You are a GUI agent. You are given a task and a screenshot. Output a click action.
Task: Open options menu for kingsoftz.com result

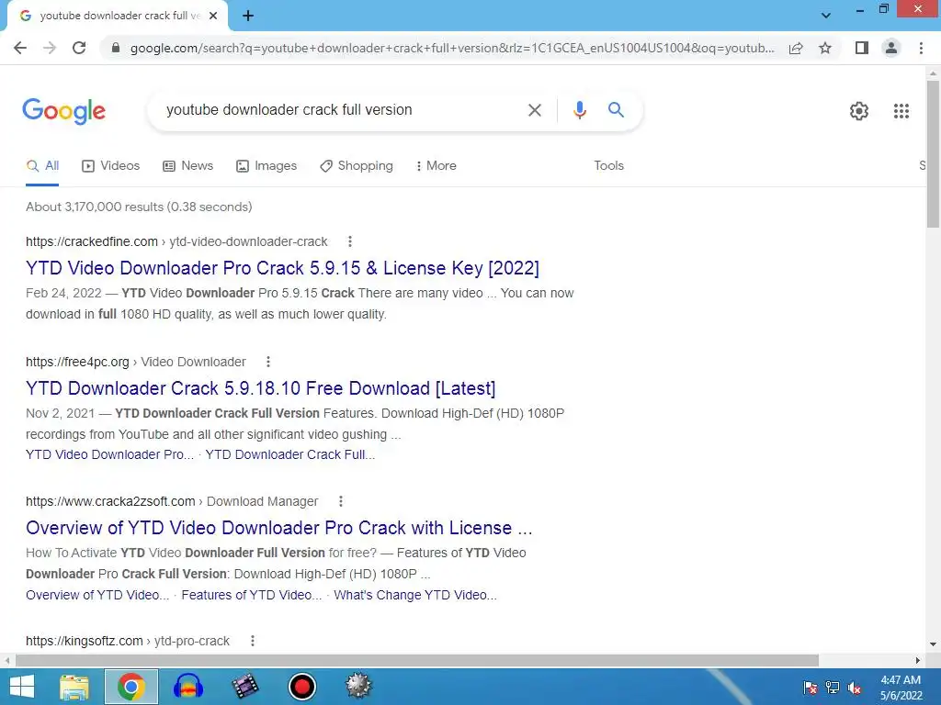[x=253, y=641]
